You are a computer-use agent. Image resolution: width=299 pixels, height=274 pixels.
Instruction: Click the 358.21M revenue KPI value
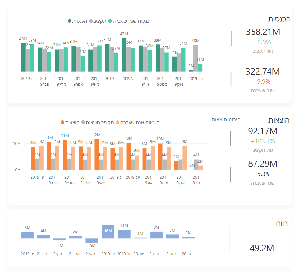tap(263, 32)
